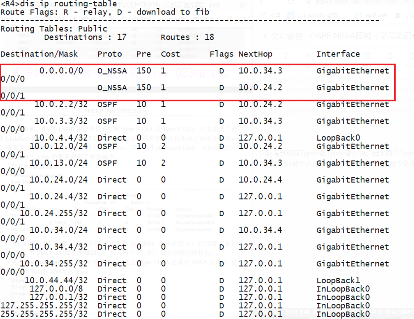This screenshot has width=414, height=319.
Task: Insert an ordered list (有序)
Action: (x=389, y=56)
